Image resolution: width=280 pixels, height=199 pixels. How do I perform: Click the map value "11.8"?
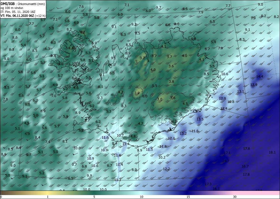[x=163, y=147]
